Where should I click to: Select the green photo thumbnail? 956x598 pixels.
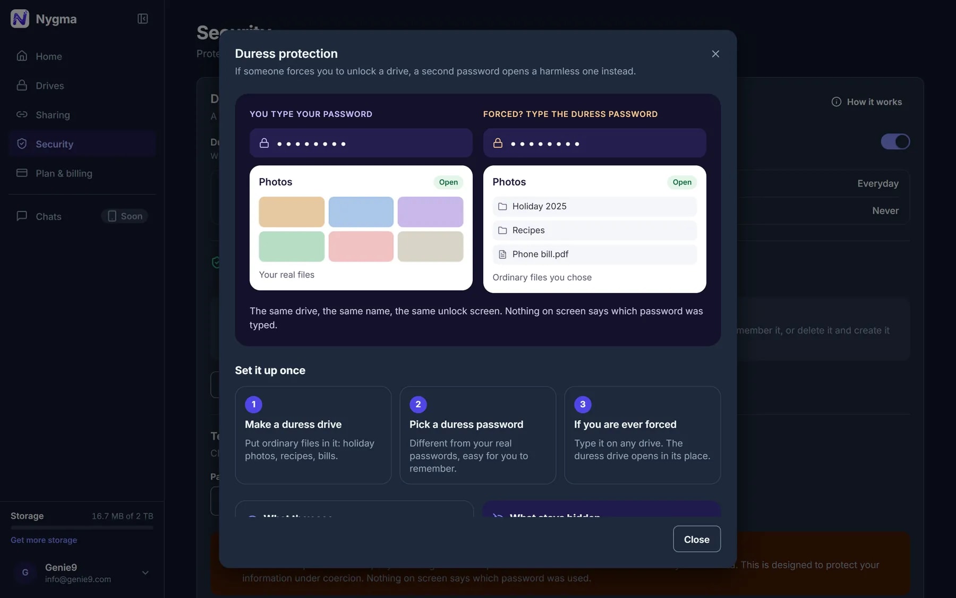coord(292,247)
